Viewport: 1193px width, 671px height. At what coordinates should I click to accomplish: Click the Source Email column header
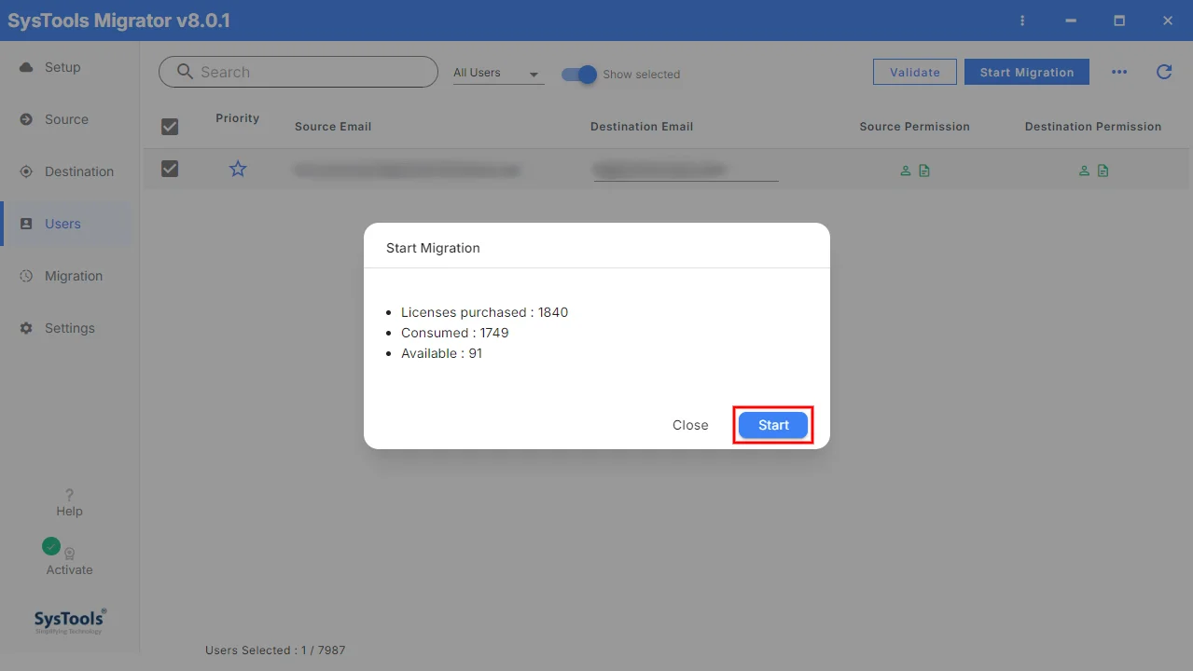click(333, 127)
